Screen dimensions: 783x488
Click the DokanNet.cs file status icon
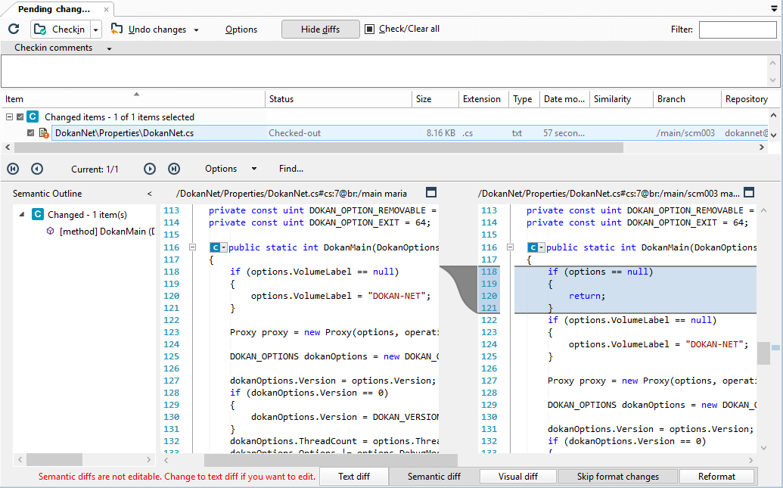pyautogui.click(x=44, y=133)
